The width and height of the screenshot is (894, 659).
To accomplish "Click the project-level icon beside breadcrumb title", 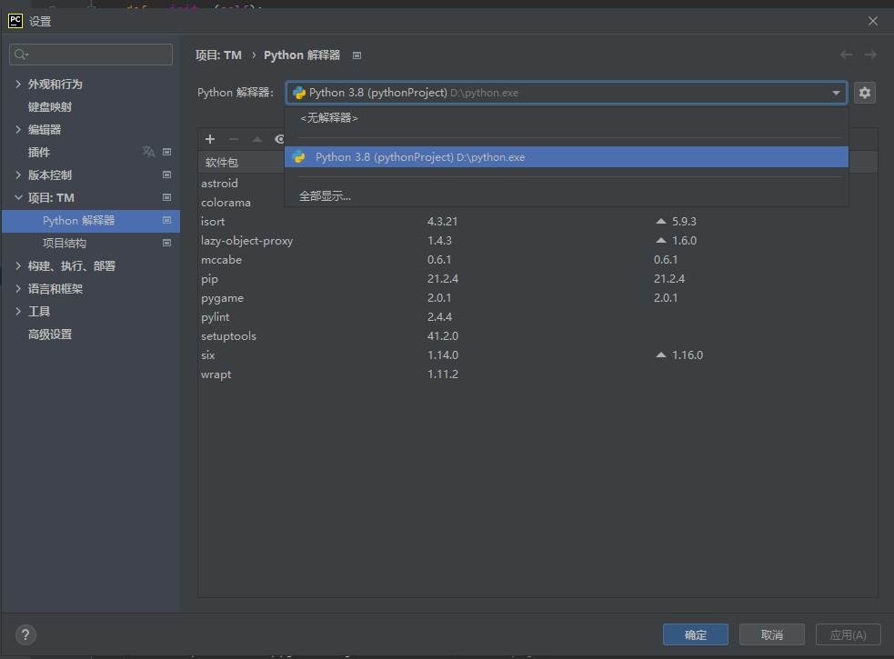I will 357,55.
